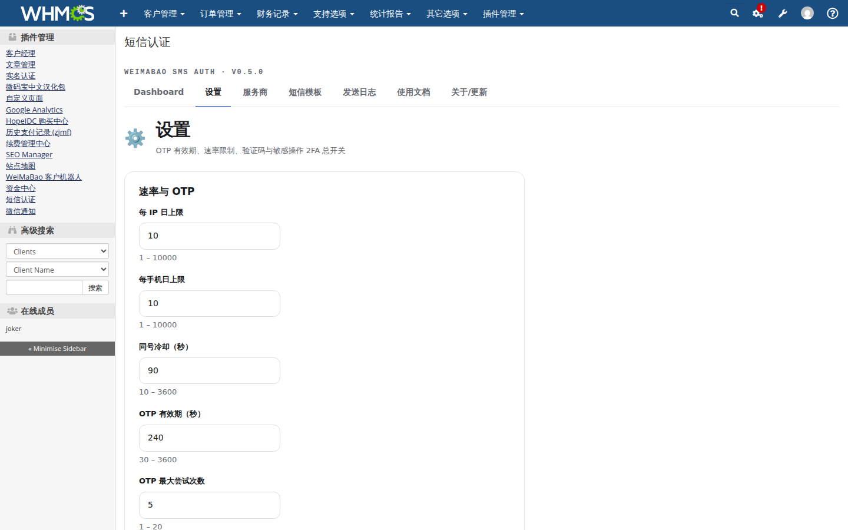
Task: Click the WHMCS logo
Action: click(57, 13)
